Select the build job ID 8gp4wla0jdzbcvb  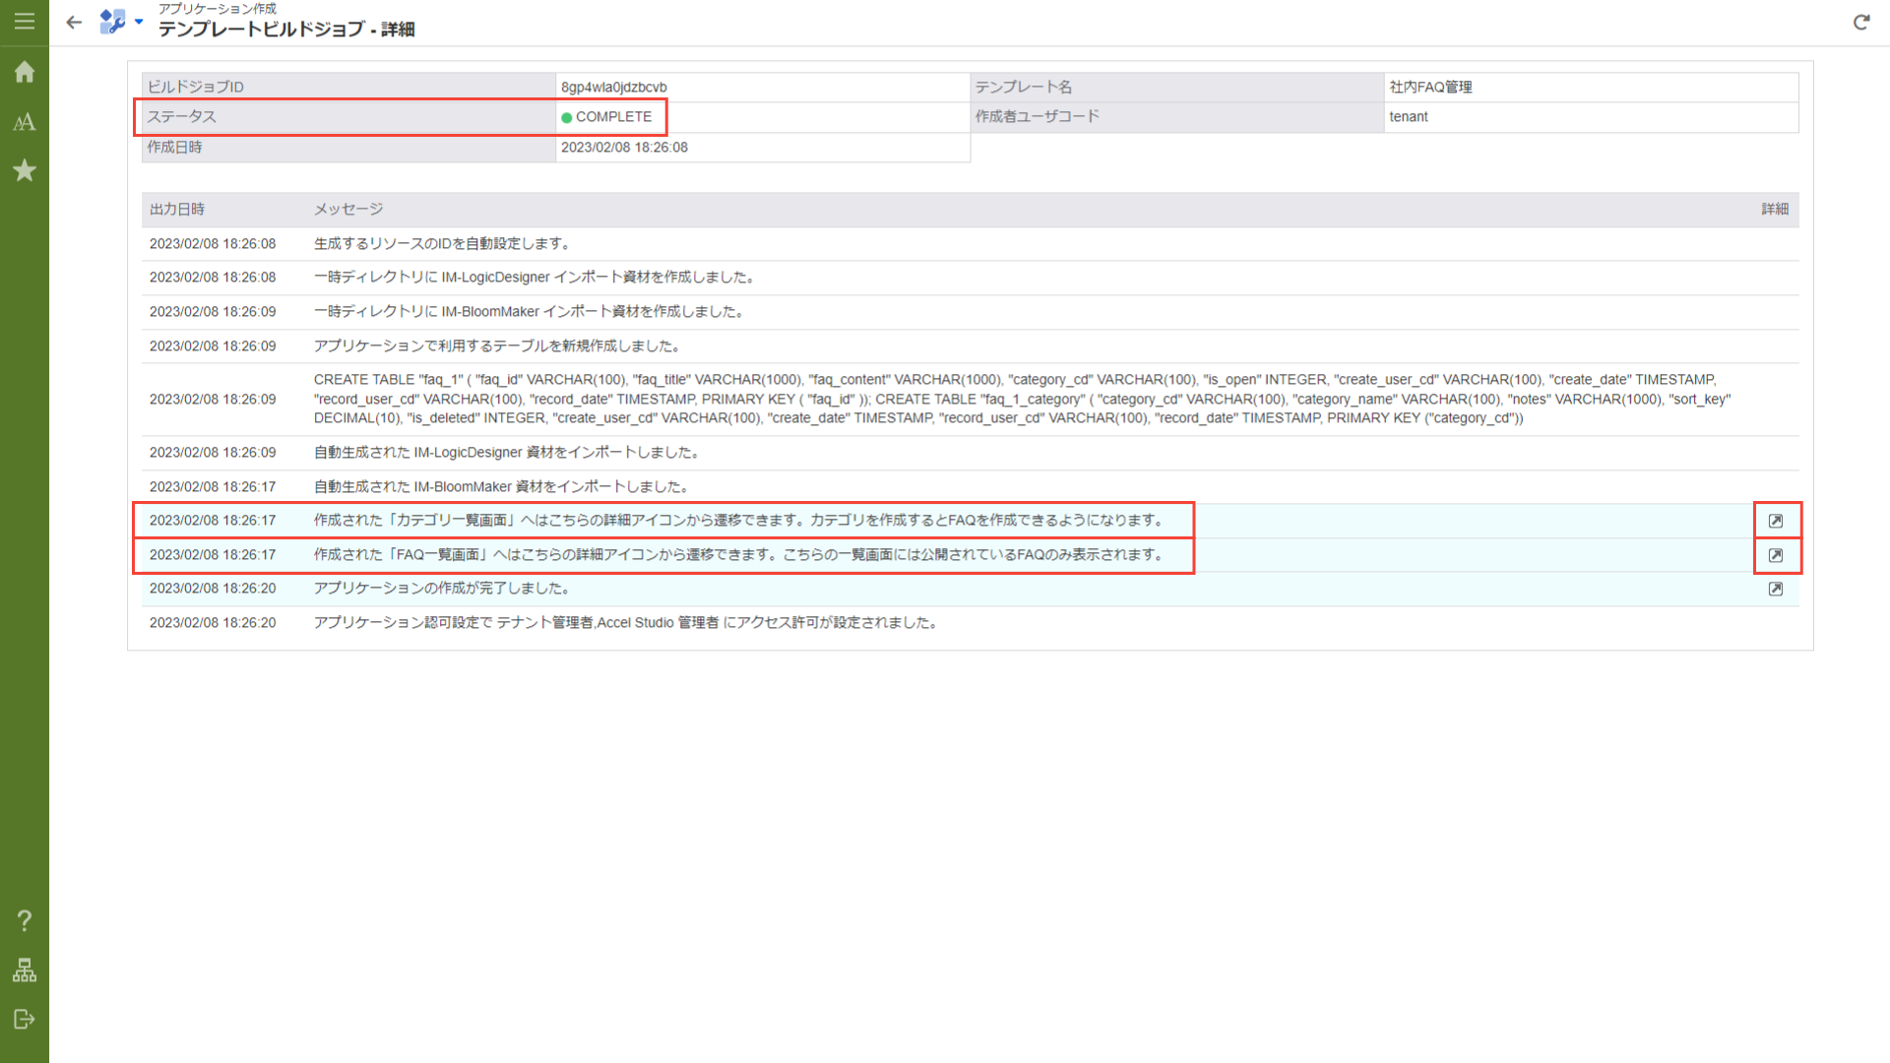614,87
